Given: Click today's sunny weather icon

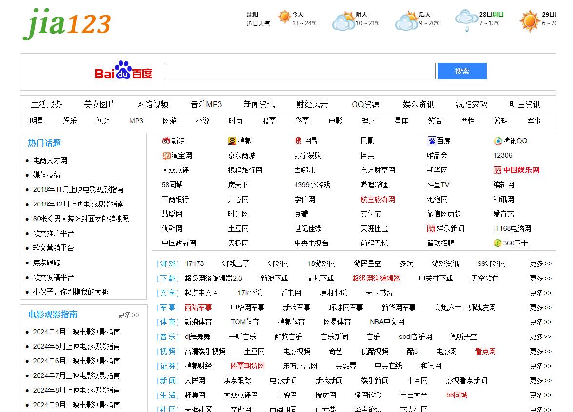Looking at the screenshot, I should [x=284, y=17].
